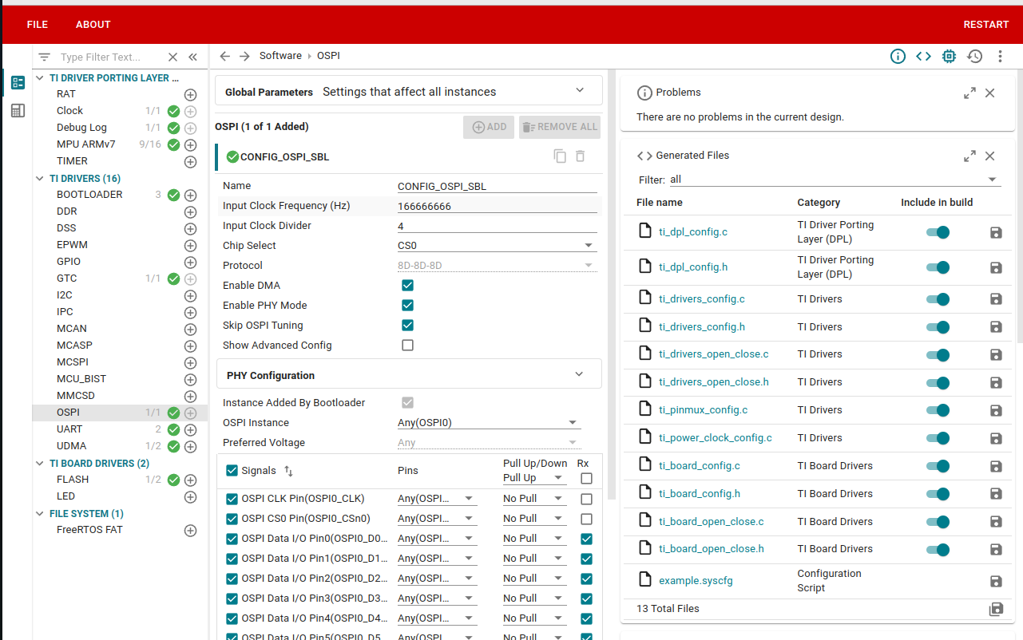Add a GPIO driver instance
The width and height of the screenshot is (1023, 640).
[x=190, y=262]
